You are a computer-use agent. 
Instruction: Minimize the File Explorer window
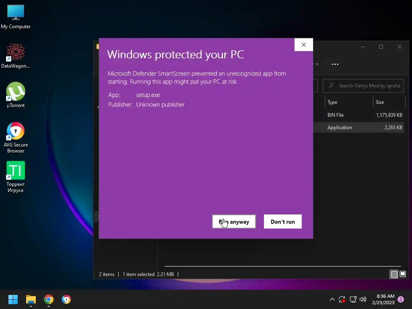point(363,47)
